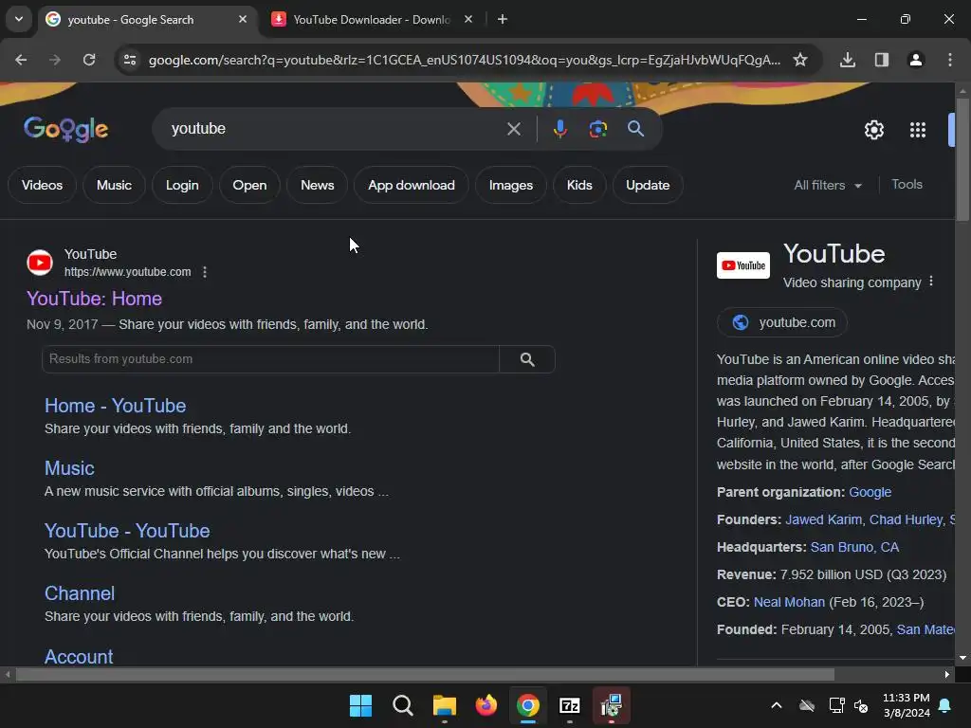Close the YouTube Downloader tab
Screen dimensions: 971x728
click(468, 19)
